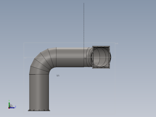Click the small annotation label below the elbow
The width and height of the screenshot is (156, 117).
point(58,75)
